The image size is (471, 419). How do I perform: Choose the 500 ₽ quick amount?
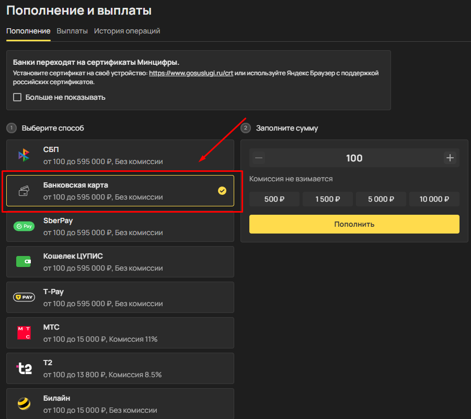coord(274,199)
